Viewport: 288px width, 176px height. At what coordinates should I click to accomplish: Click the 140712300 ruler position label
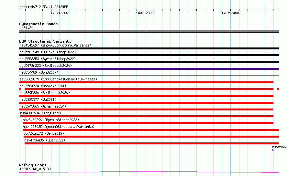(x=145, y=13)
